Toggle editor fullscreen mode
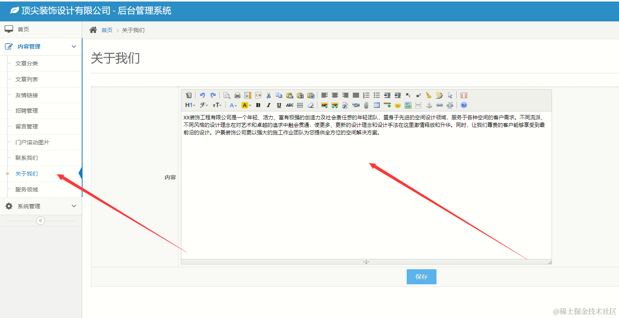Image resolution: width=619 pixels, height=318 pixels. click(x=463, y=95)
